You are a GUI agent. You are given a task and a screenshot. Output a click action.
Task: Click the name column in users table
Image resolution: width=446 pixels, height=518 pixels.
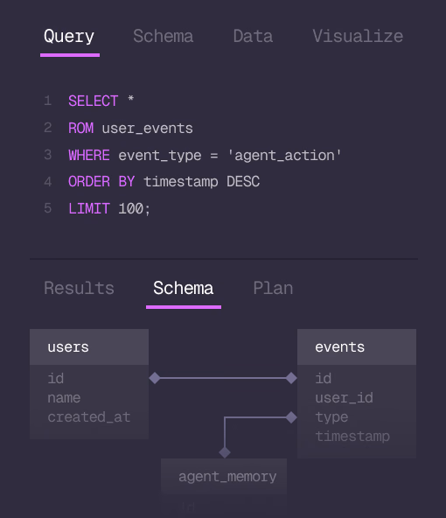tap(64, 398)
